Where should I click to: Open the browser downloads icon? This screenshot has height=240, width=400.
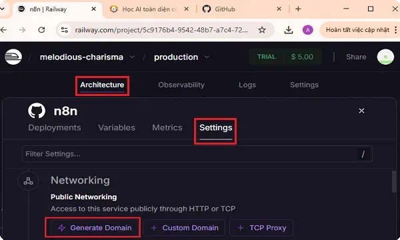coord(289,30)
